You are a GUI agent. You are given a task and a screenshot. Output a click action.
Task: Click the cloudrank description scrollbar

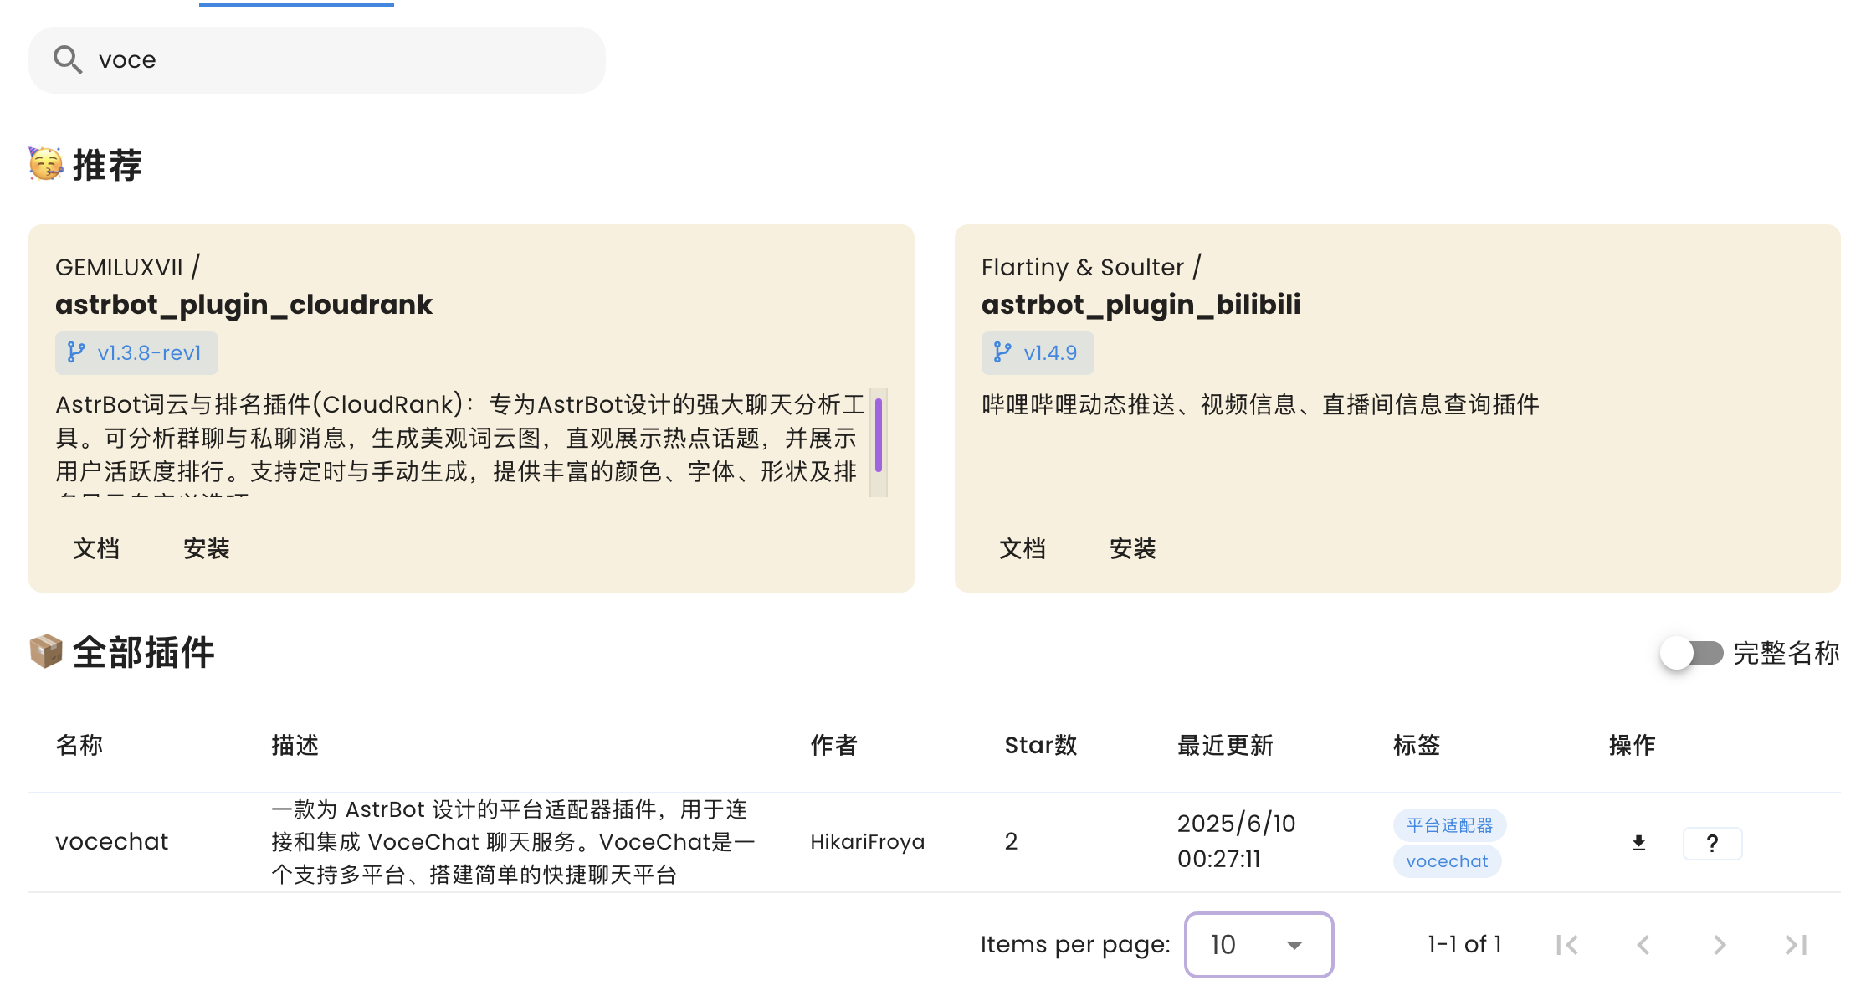coord(878,435)
